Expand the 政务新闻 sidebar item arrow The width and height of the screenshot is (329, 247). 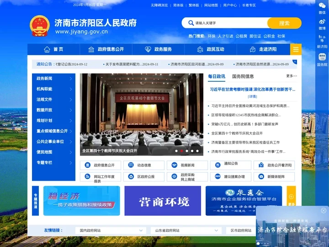pyautogui.click(x=71, y=79)
